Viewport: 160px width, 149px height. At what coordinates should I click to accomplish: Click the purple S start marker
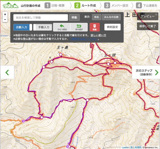click(23, 121)
